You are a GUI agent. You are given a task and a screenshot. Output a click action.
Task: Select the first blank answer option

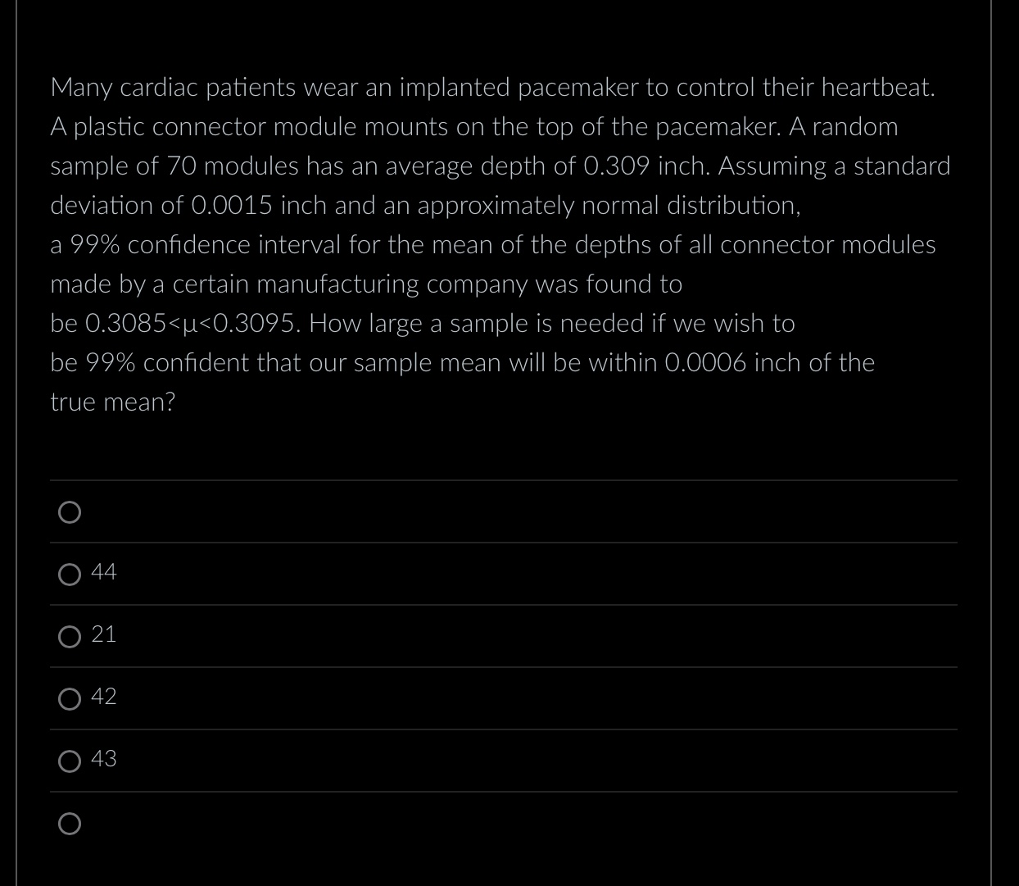tap(70, 511)
